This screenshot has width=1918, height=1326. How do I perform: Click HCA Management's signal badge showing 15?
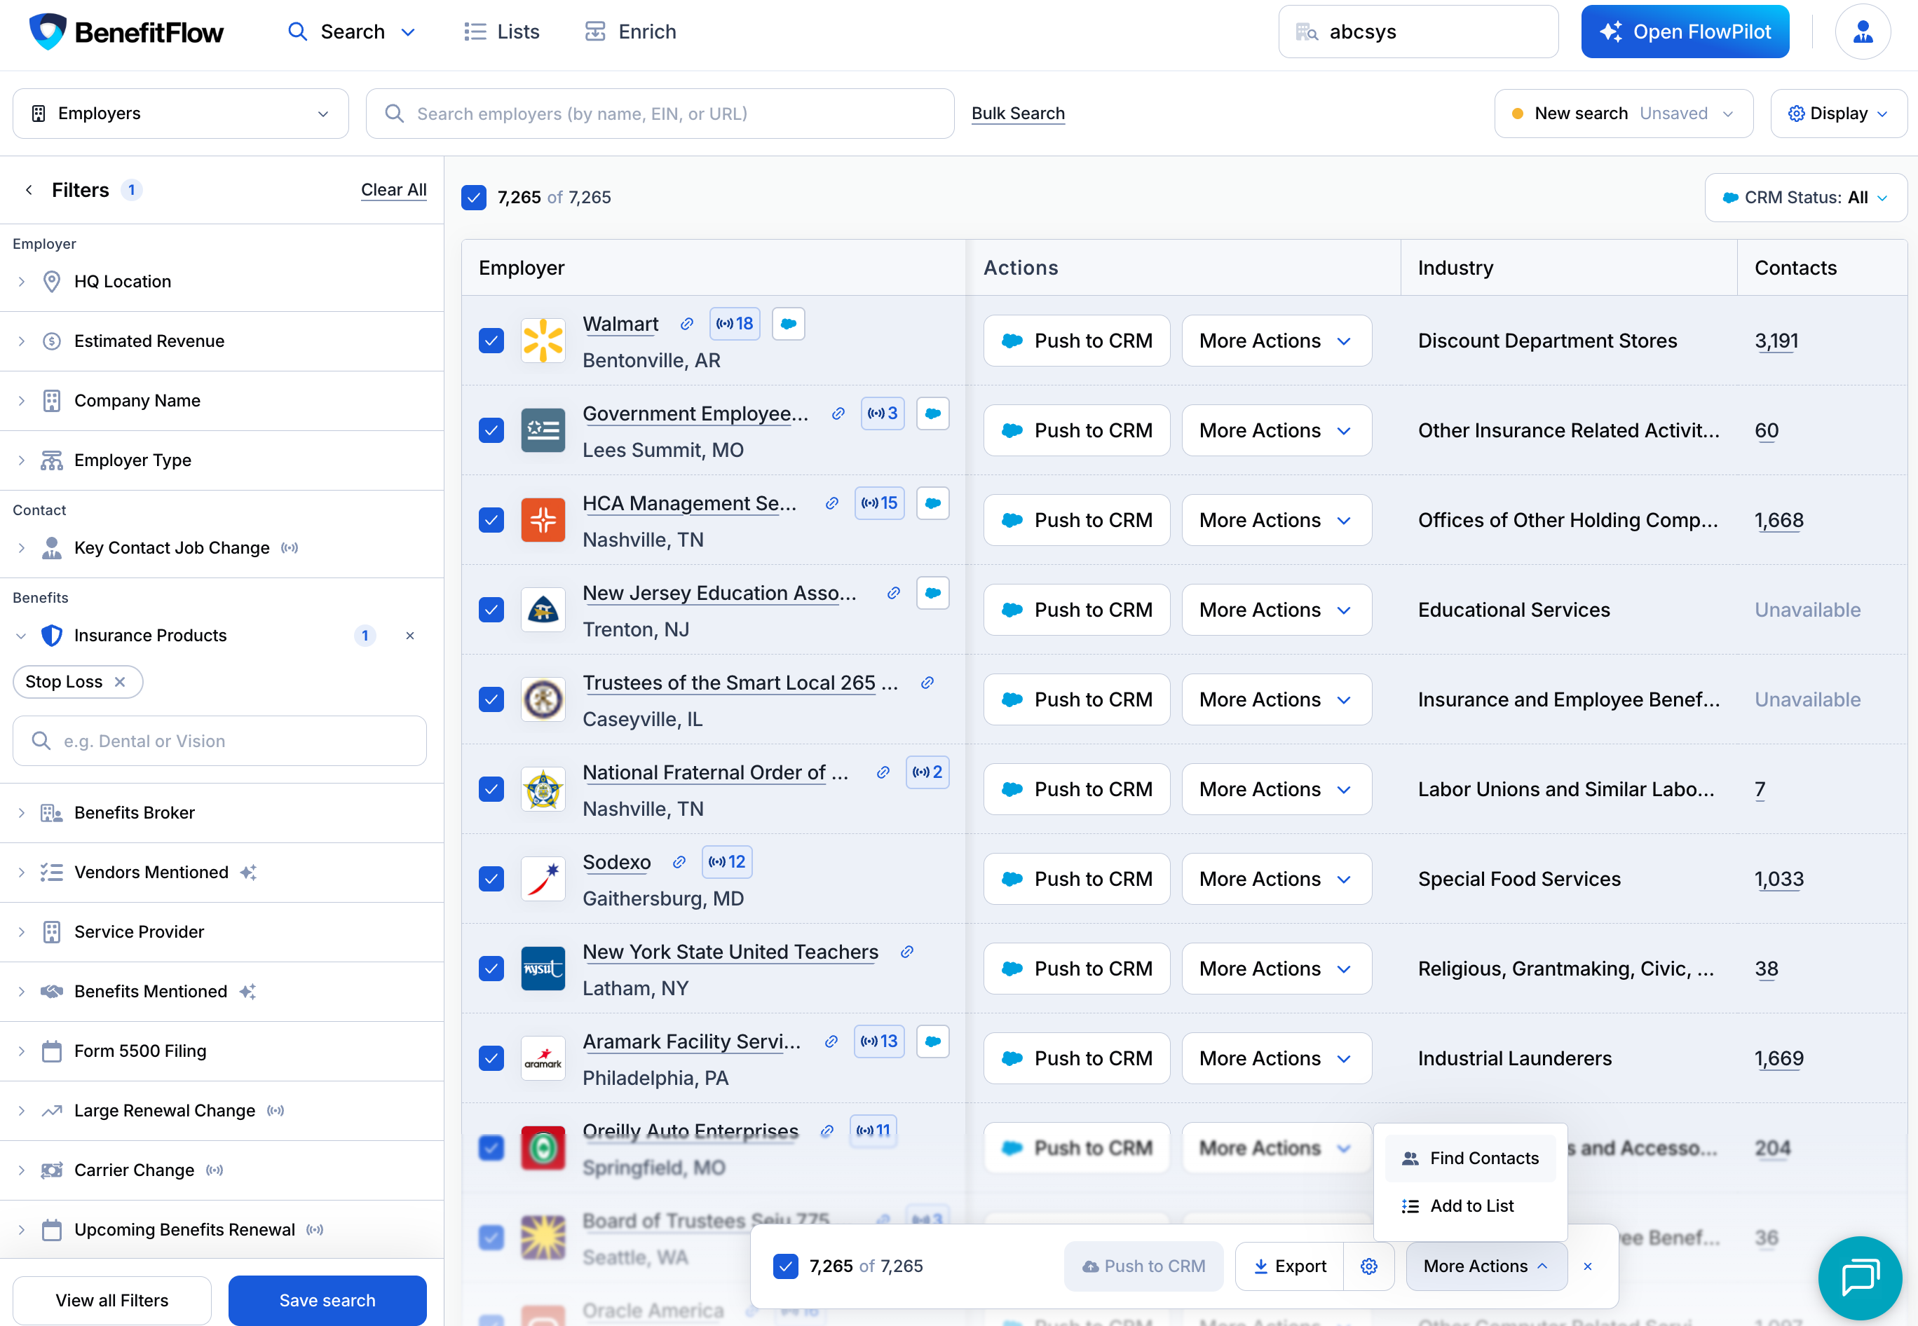[879, 503]
